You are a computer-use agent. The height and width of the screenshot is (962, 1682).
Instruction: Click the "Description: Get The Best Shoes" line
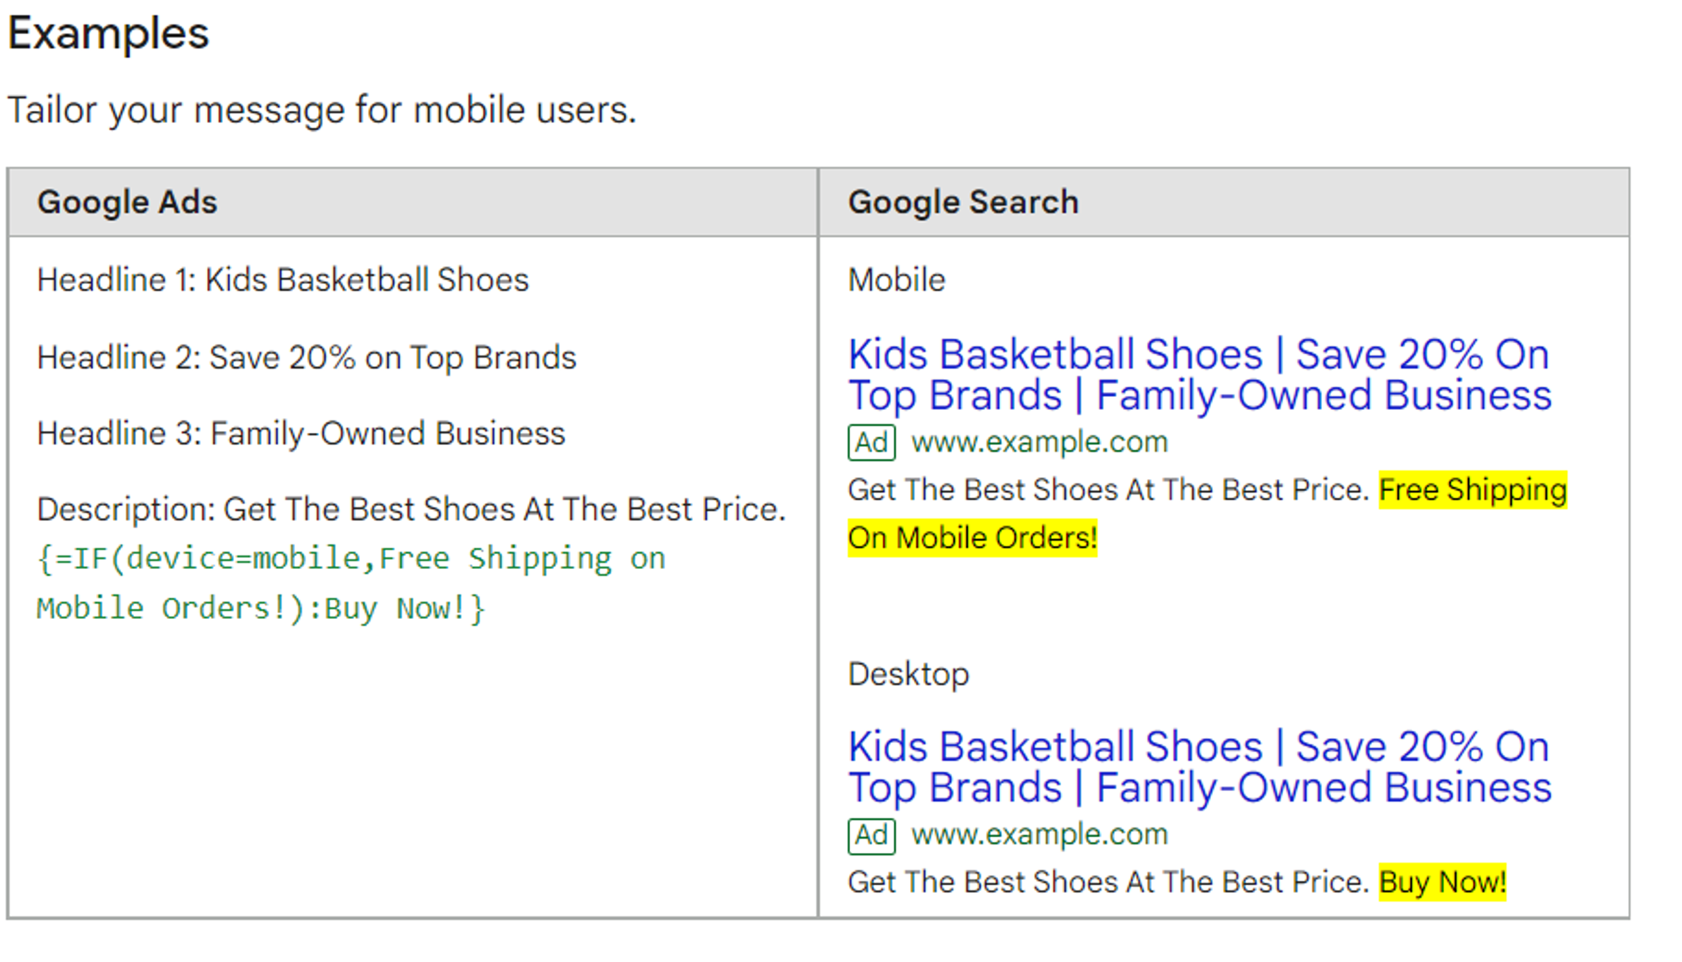point(411,509)
